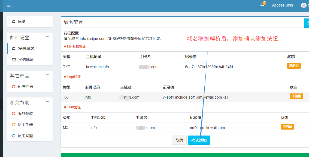Screen dimensions: 309x157
Task: Open 发信地址 in the sidebar
Action: (30, 60)
